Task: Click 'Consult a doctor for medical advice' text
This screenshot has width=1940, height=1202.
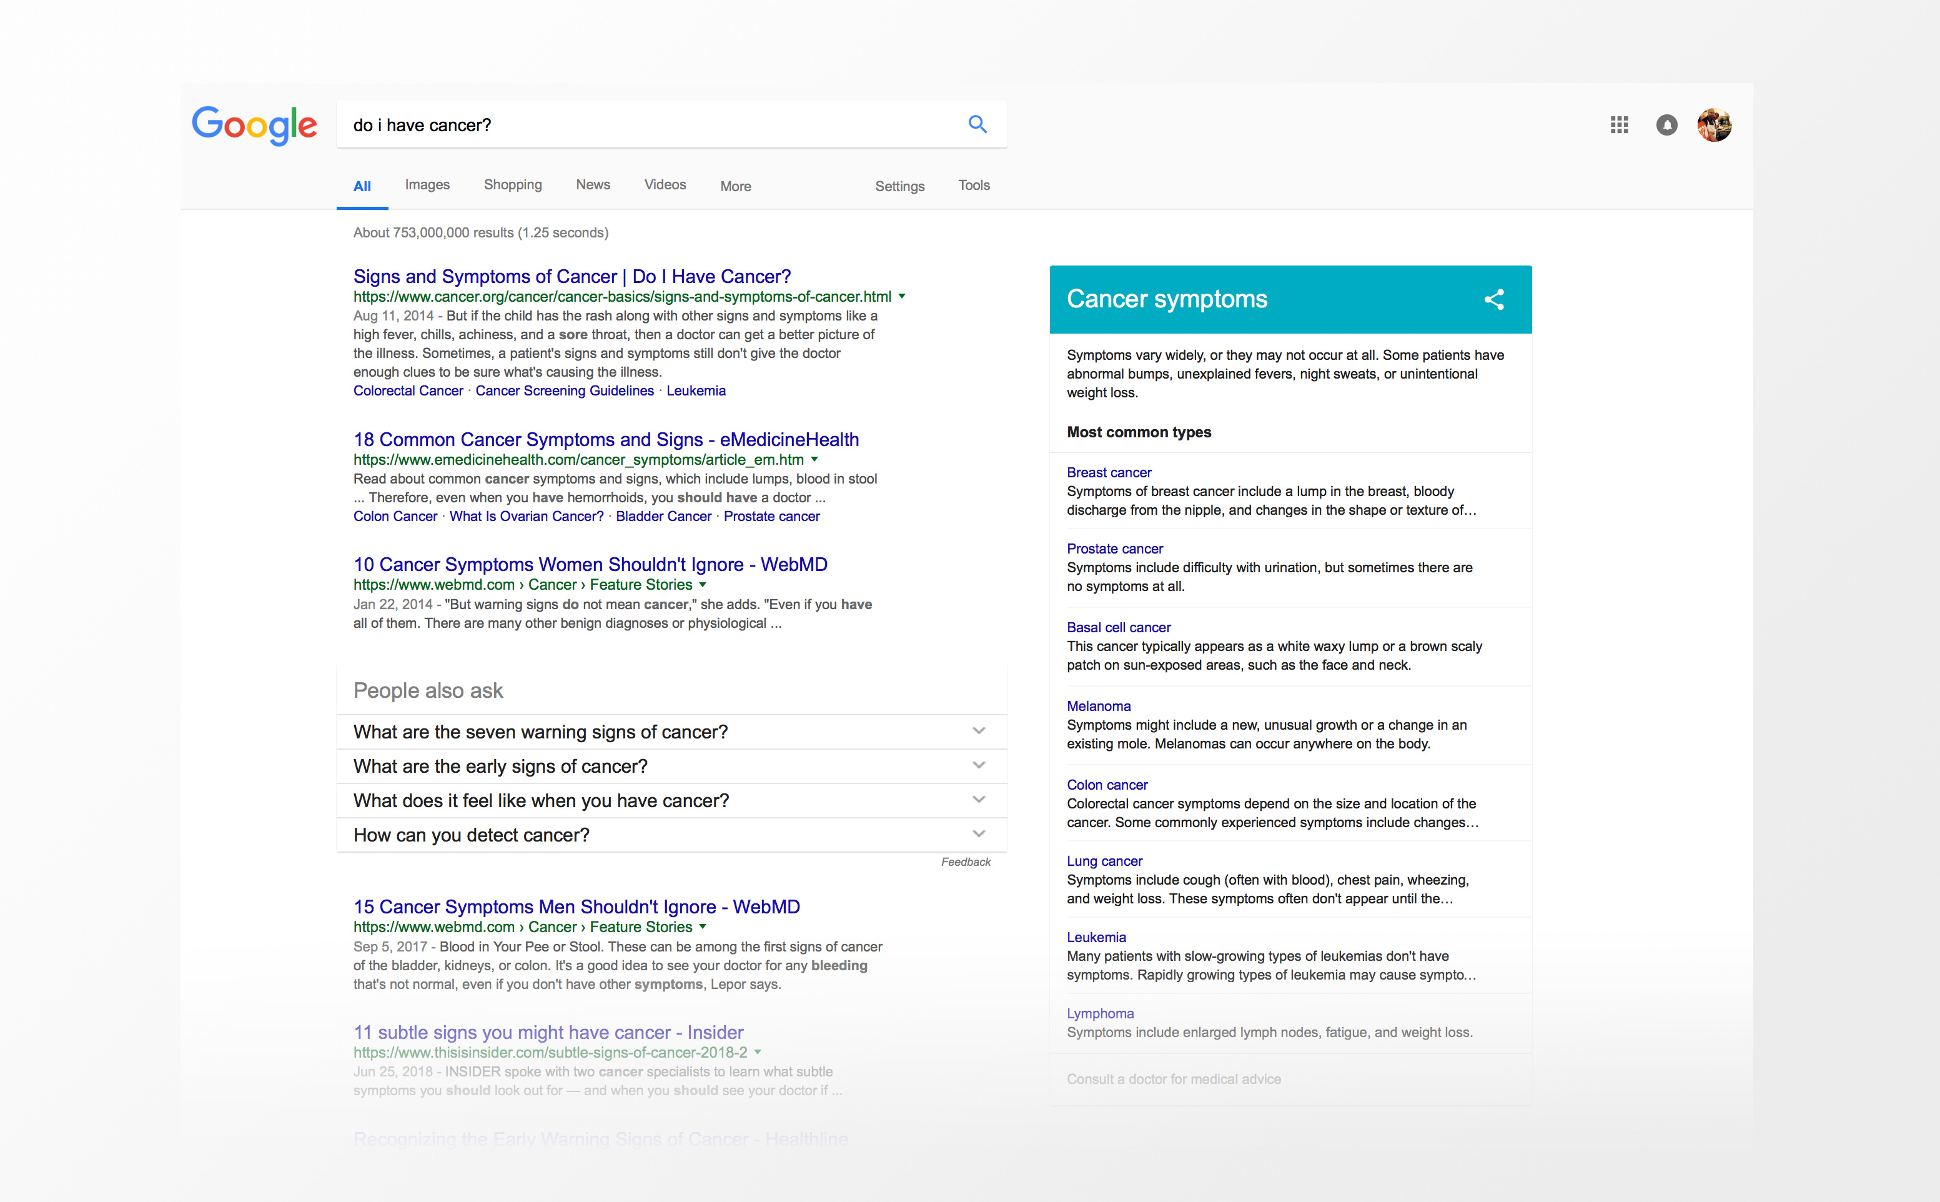Action: pyautogui.click(x=1174, y=1079)
